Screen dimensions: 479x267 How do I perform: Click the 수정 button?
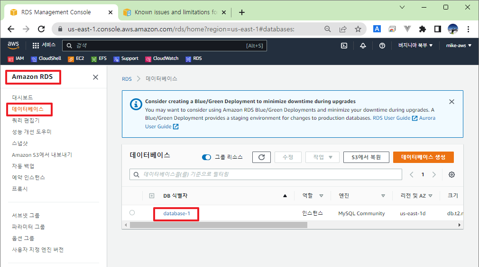(288, 157)
